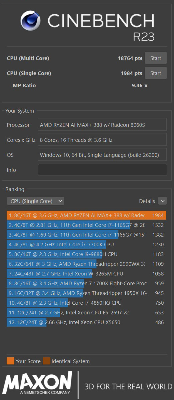Start the CPU Single Core test
Viewport: 174px width, 400px height.
pyautogui.click(x=156, y=73)
